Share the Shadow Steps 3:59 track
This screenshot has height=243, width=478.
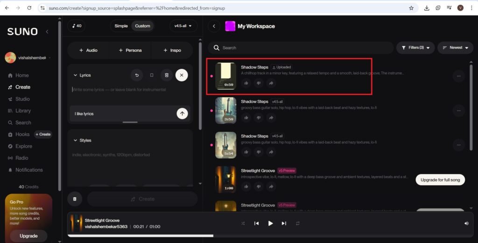coord(271,117)
